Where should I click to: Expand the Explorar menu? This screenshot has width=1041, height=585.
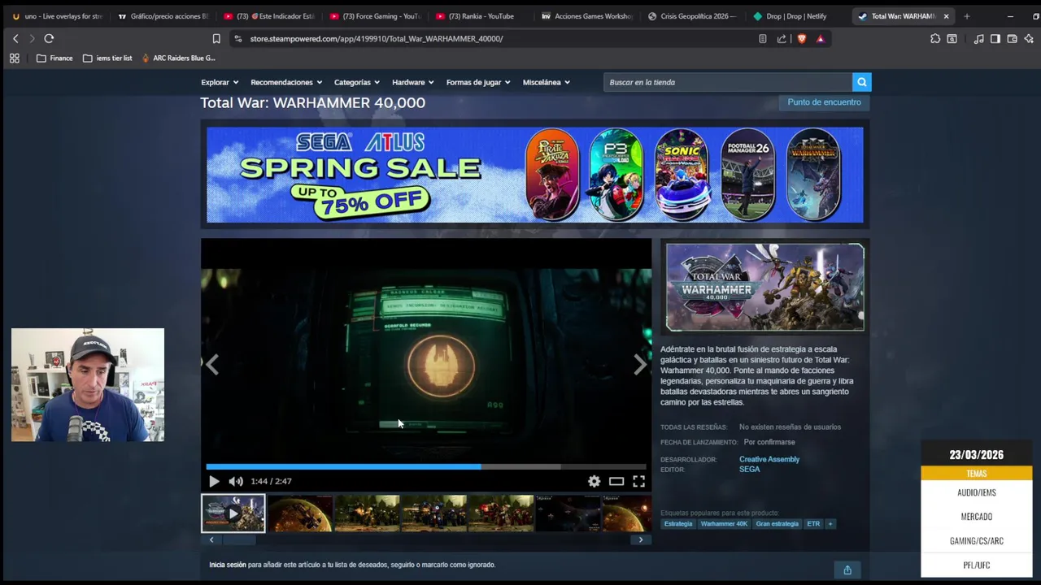coord(220,82)
